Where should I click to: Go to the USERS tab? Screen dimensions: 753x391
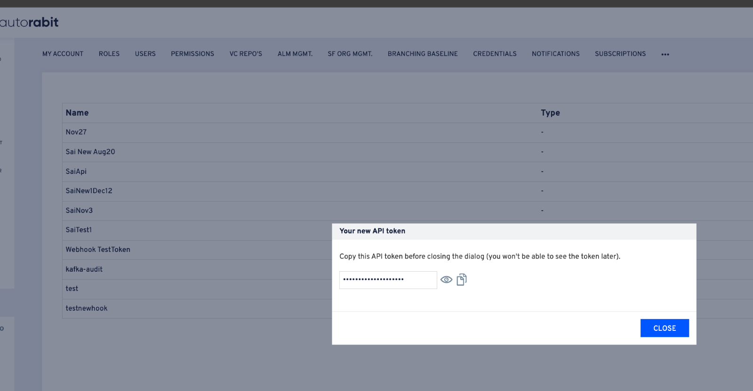coord(145,54)
